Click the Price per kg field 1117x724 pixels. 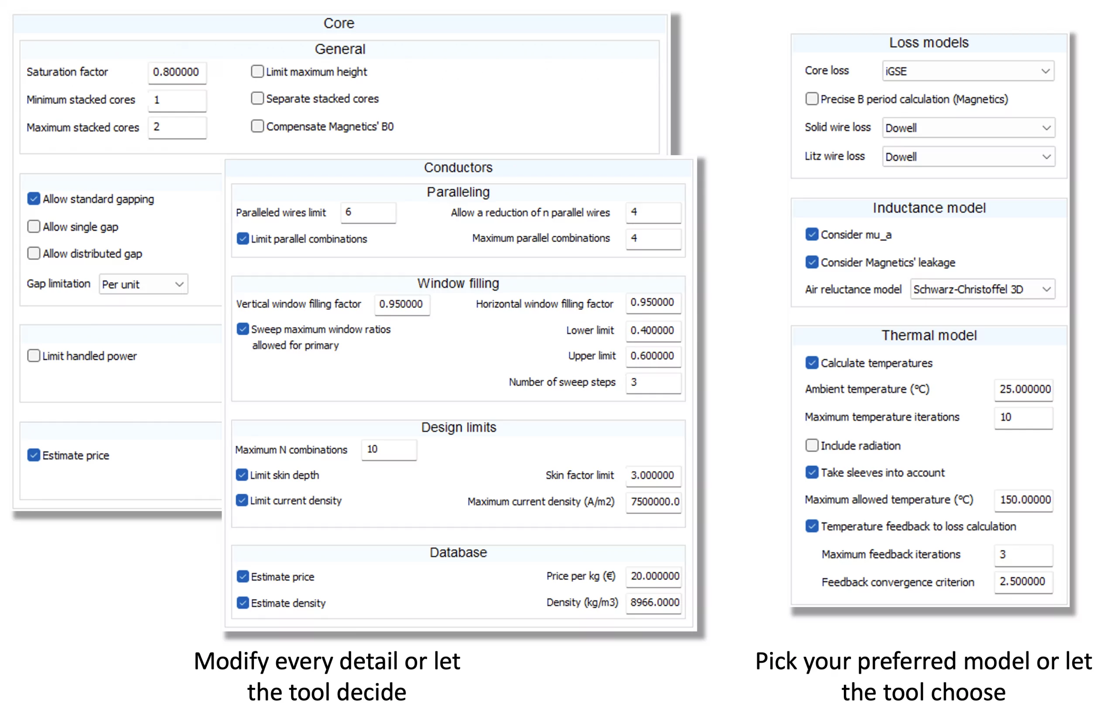[x=653, y=576]
